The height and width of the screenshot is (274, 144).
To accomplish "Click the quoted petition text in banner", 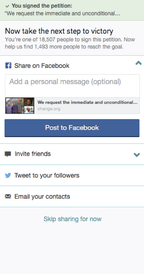I will [62, 14].
